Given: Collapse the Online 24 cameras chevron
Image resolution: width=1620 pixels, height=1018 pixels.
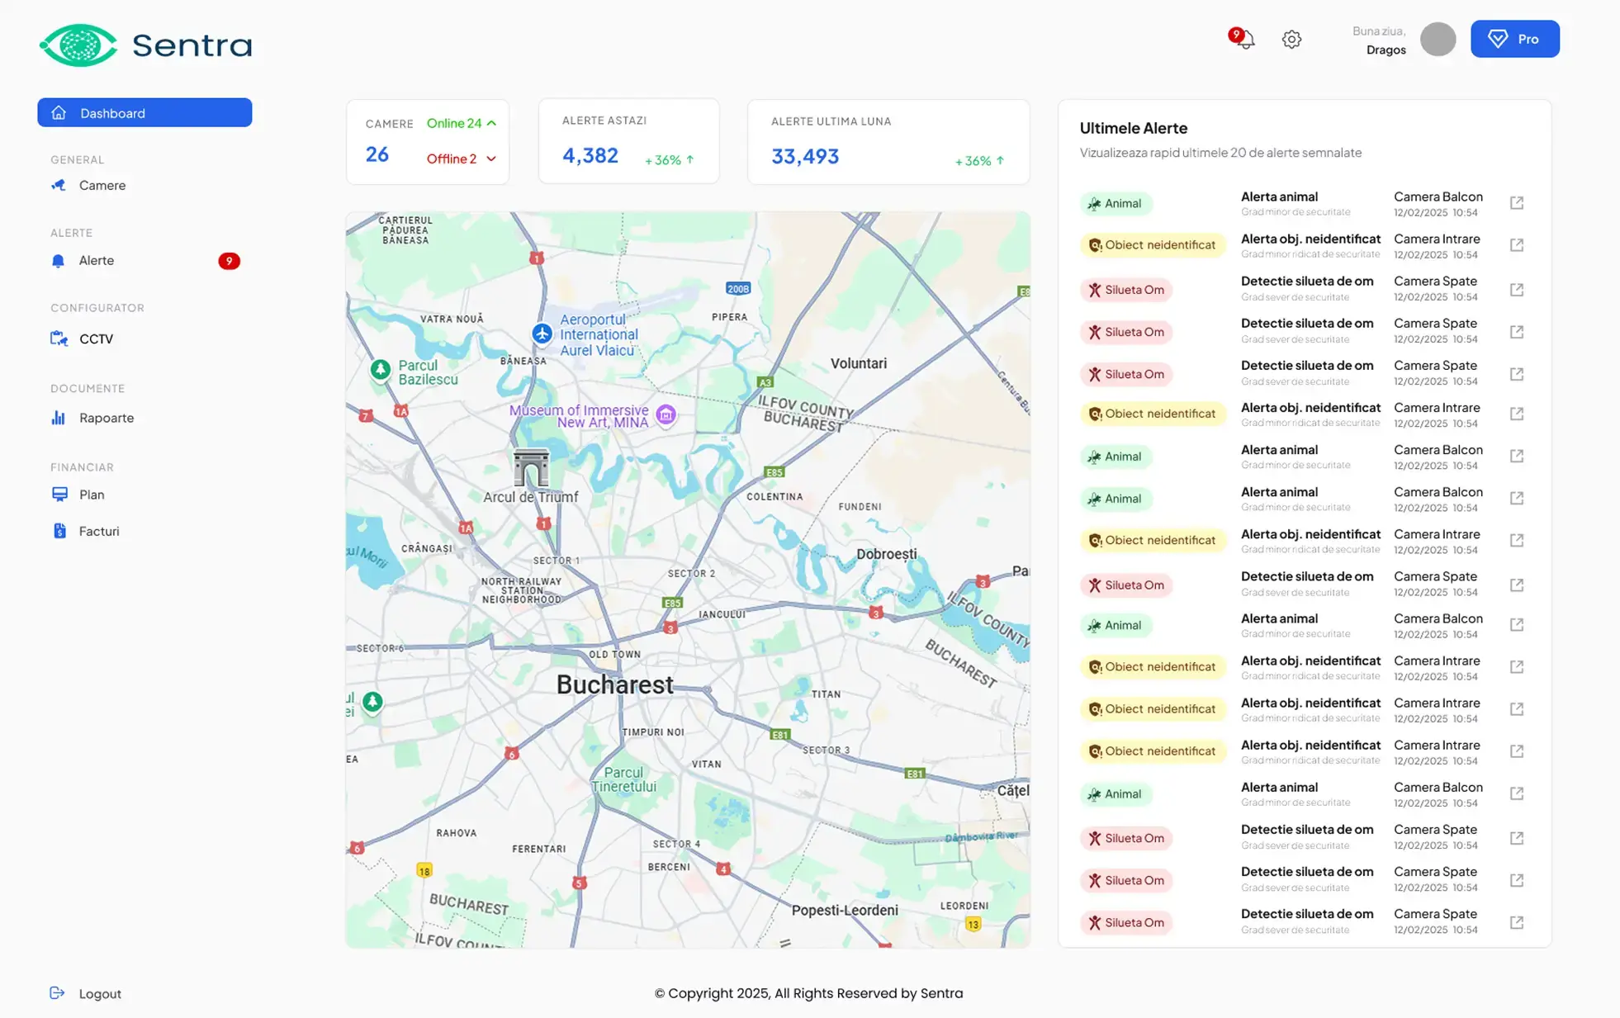Looking at the screenshot, I should (492, 123).
